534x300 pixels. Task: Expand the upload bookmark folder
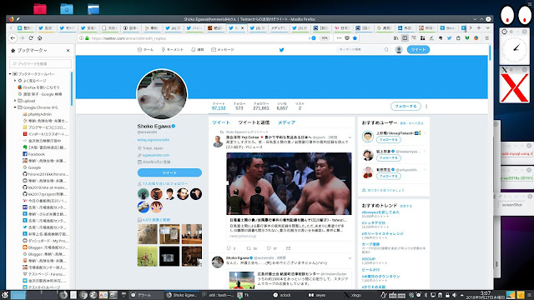(x=15, y=101)
